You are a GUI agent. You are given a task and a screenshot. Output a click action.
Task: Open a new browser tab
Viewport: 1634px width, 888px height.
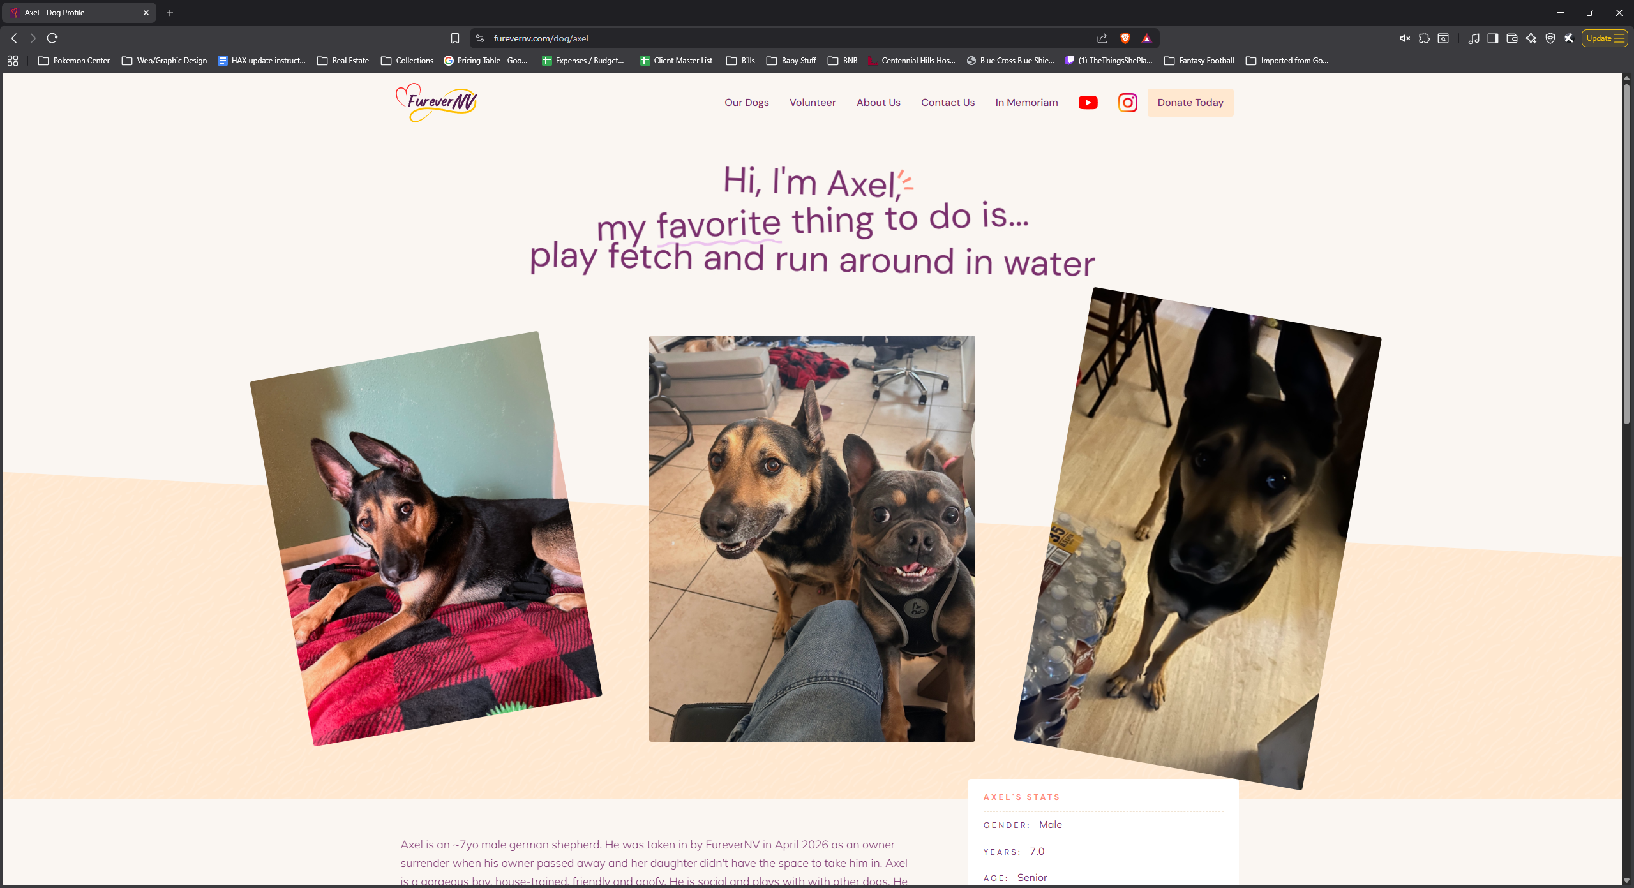(x=170, y=13)
